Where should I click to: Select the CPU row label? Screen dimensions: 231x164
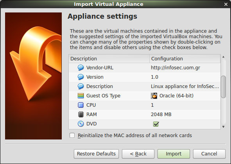(91, 105)
